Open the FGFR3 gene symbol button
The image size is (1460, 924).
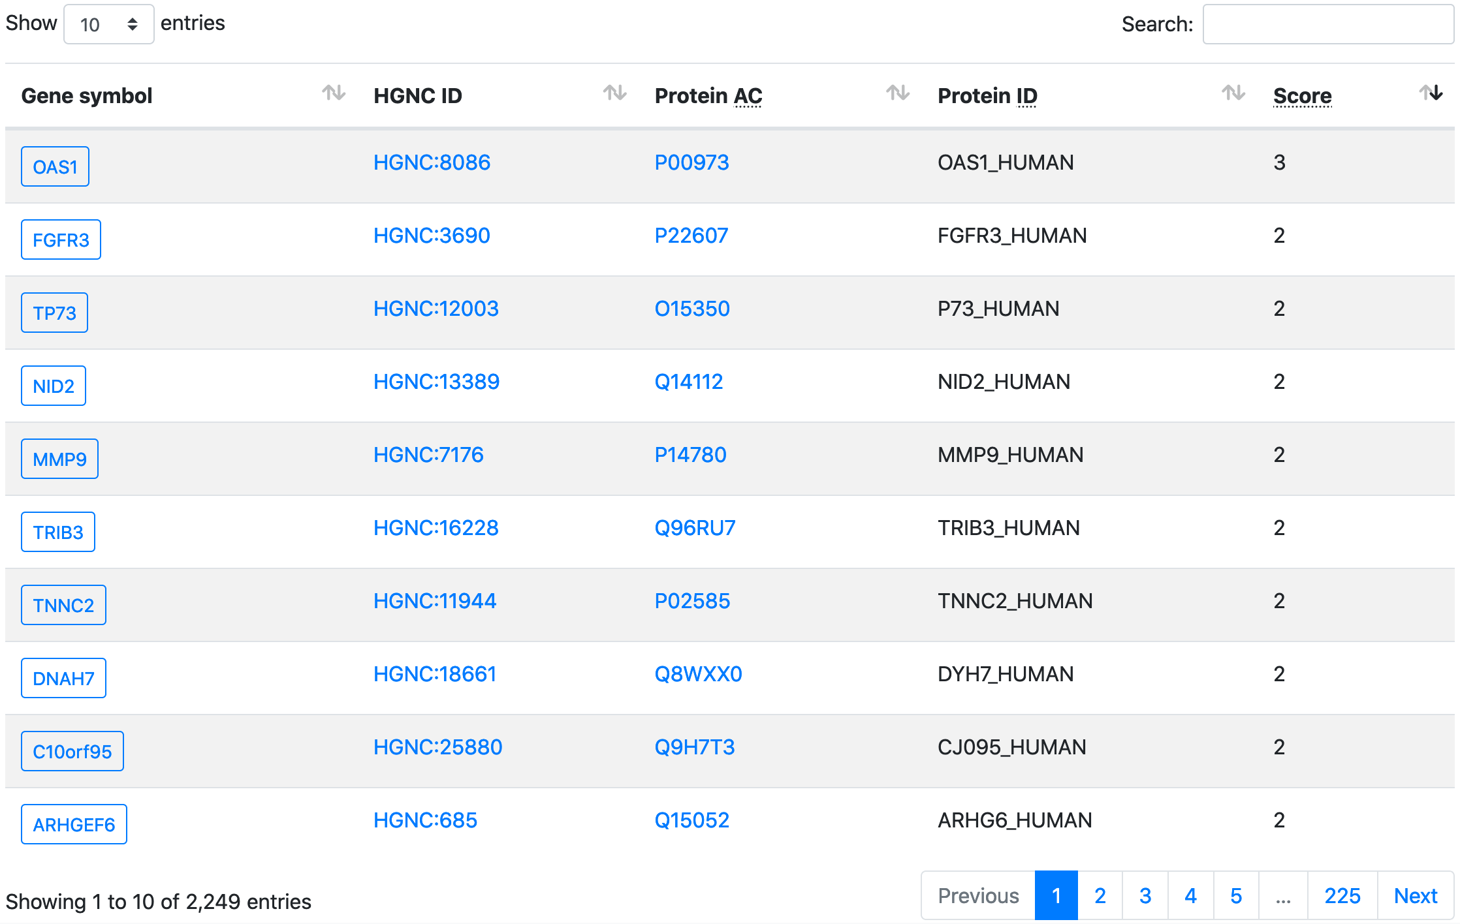tap(61, 239)
